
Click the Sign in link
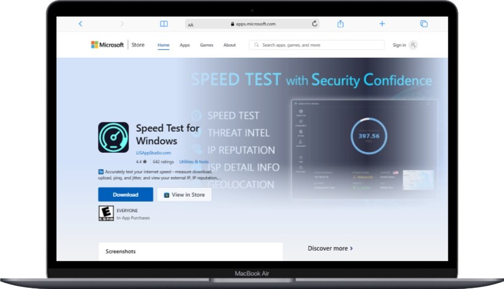[399, 45]
